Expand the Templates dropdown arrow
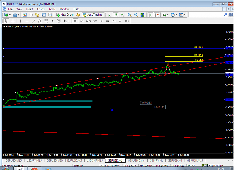The image size is (237, 170). coord(185,15)
